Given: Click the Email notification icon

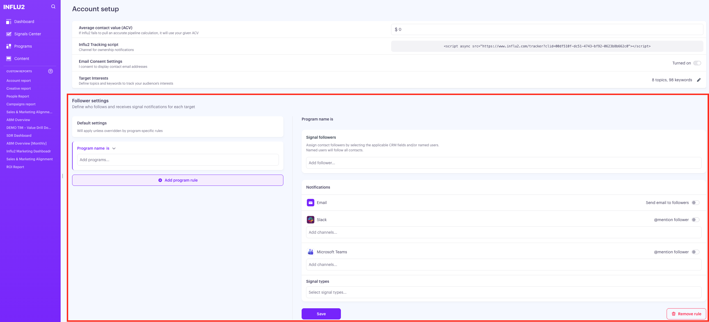Looking at the screenshot, I should tap(311, 203).
